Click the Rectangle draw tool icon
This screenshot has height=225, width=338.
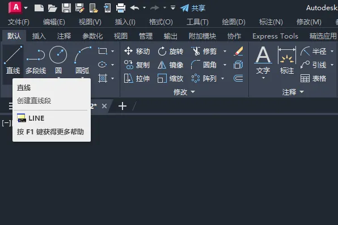click(x=103, y=51)
